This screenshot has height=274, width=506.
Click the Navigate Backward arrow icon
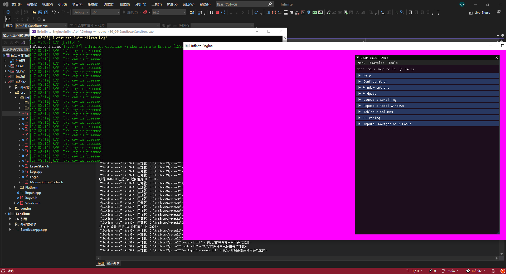point(8,12)
